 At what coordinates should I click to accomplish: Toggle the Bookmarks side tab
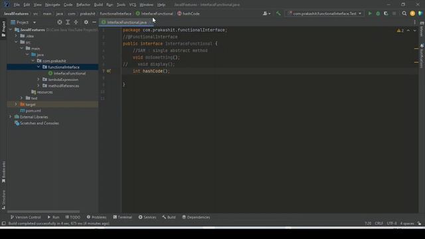coord(3,172)
